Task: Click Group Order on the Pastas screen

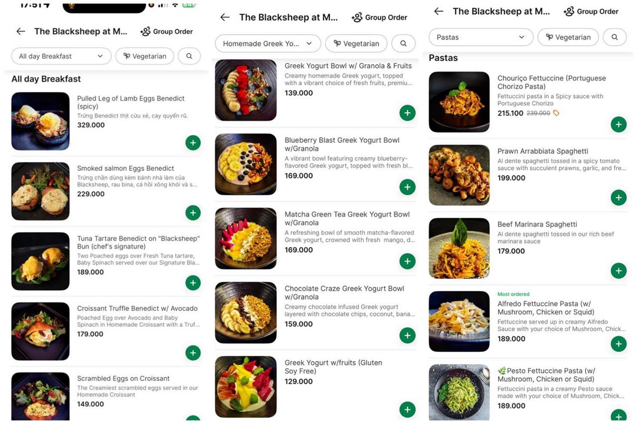Action: pyautogui.click(x=591, y=11)
